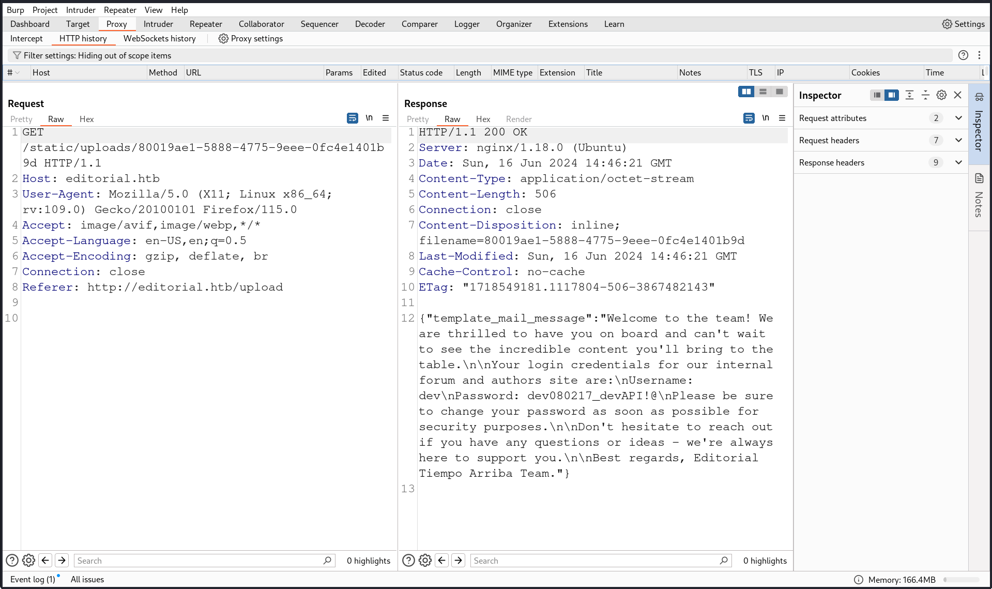Select the first Inspector layout toggle
This screenshot has width=992, height=589.
pos(877,95)
